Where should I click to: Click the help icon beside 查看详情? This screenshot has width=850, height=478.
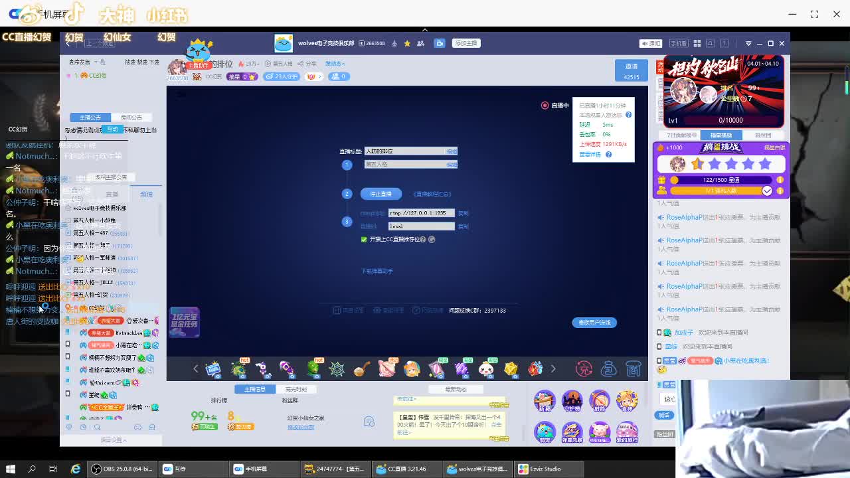pyautogui.click(x=608, y=155)
